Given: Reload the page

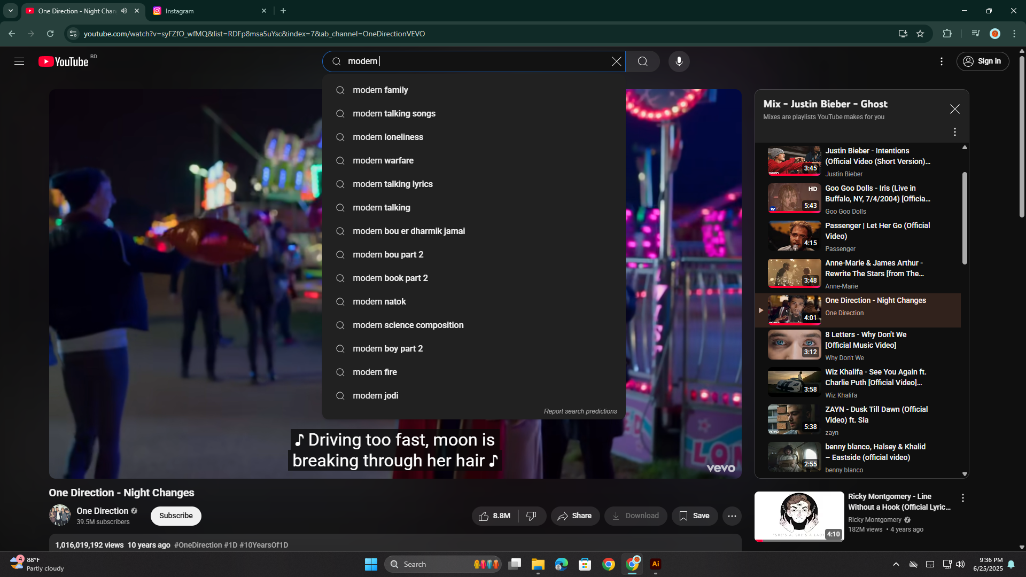Looking at the screenshot, I should [50, 34].
